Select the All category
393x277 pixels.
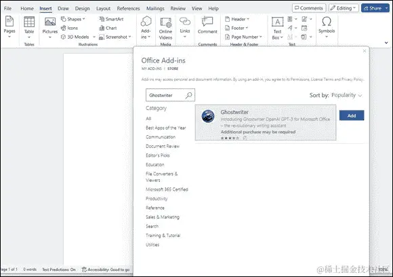coord(148,119)
